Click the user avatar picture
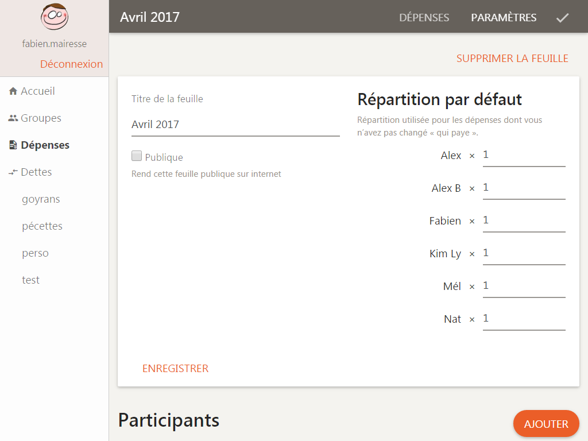The height and width of the screenshot is (441, 588). coord(54,17)
